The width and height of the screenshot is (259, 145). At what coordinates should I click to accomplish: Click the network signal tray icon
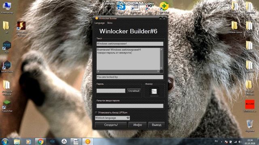pos(236,141)
